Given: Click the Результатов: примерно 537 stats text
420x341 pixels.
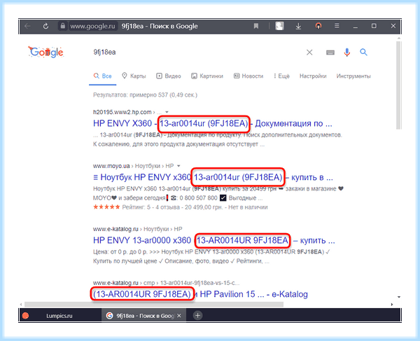Looking at the screenshot, I should point(145,95).
